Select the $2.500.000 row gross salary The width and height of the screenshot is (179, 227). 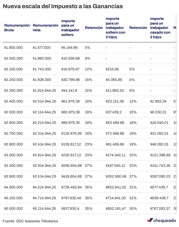coord(13,112)
